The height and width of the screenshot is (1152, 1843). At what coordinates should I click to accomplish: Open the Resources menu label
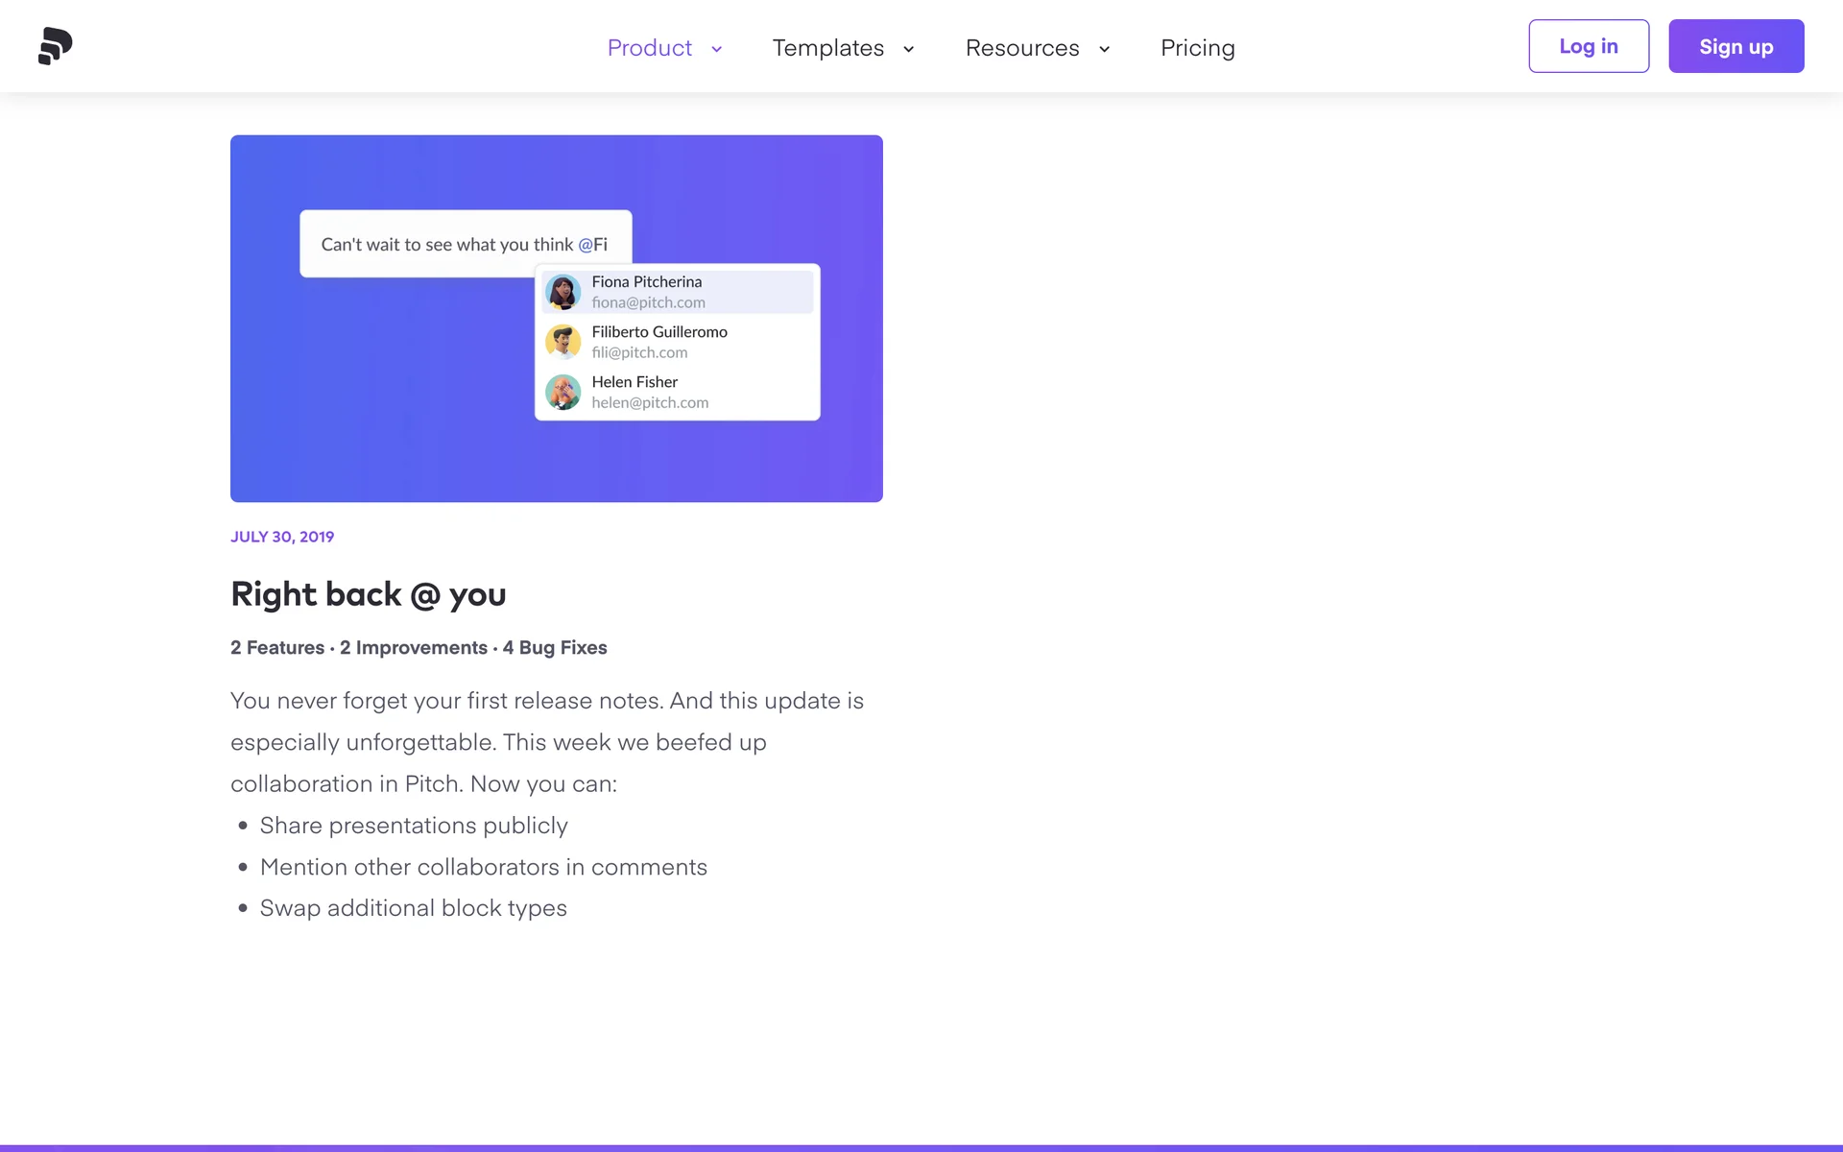(1021, 48)
